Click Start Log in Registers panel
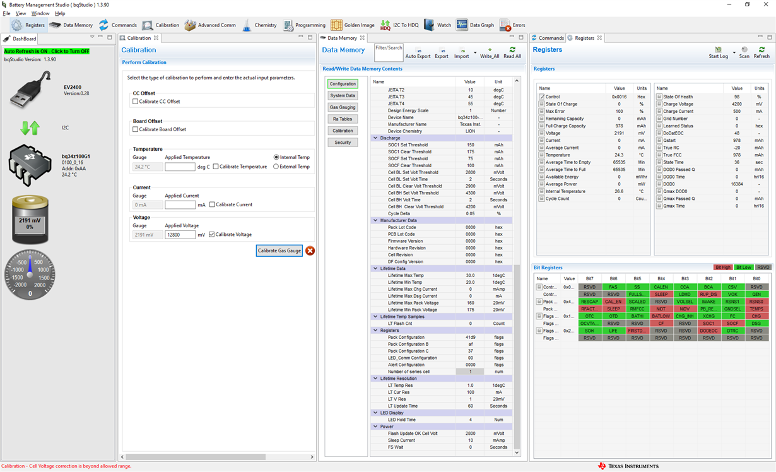This screenshot has height=472, width=776. (718, 52)
